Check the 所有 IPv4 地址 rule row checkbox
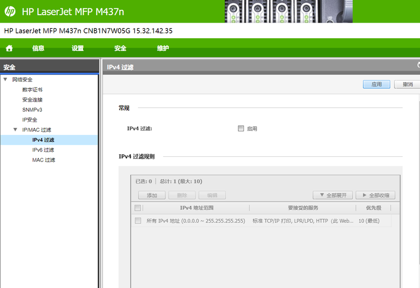420x288 pixels. (x=138, y=221)
